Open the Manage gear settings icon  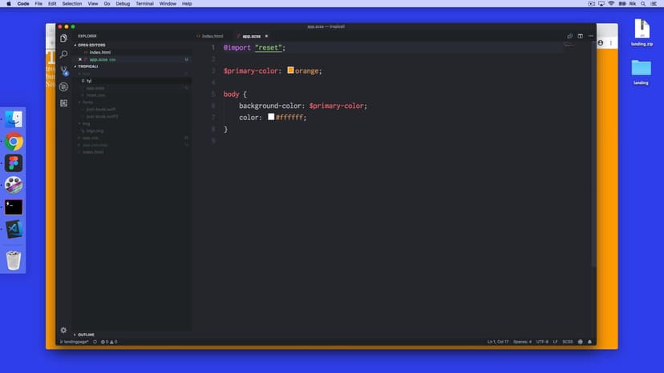point(63,330)
